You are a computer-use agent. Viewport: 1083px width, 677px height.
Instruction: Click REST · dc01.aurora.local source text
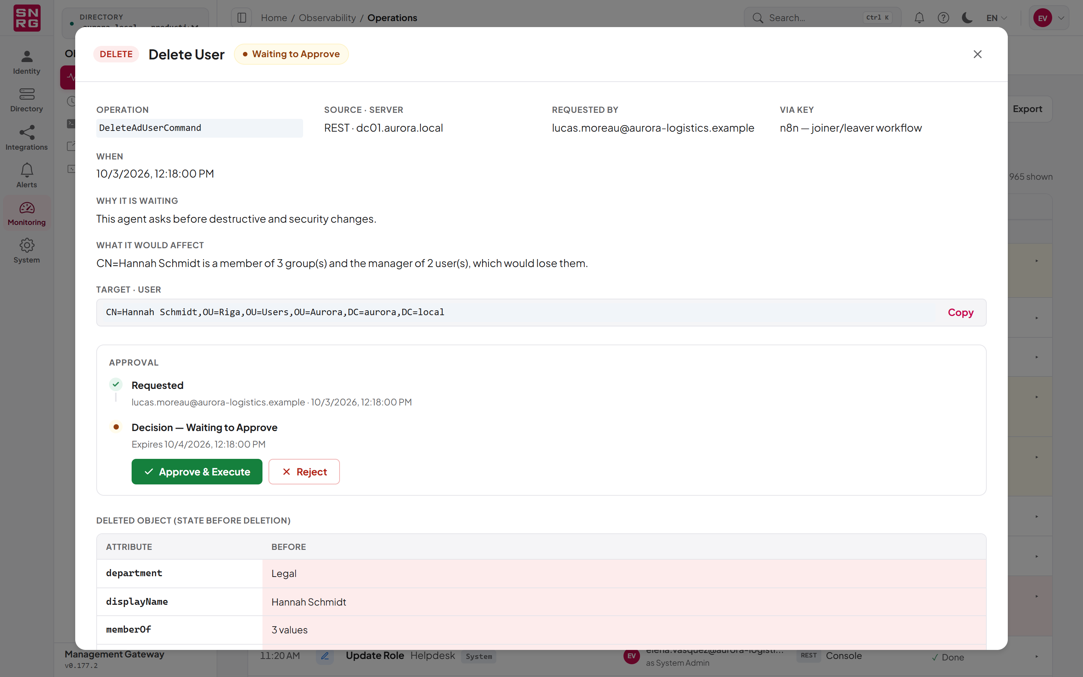pos(384,128)
